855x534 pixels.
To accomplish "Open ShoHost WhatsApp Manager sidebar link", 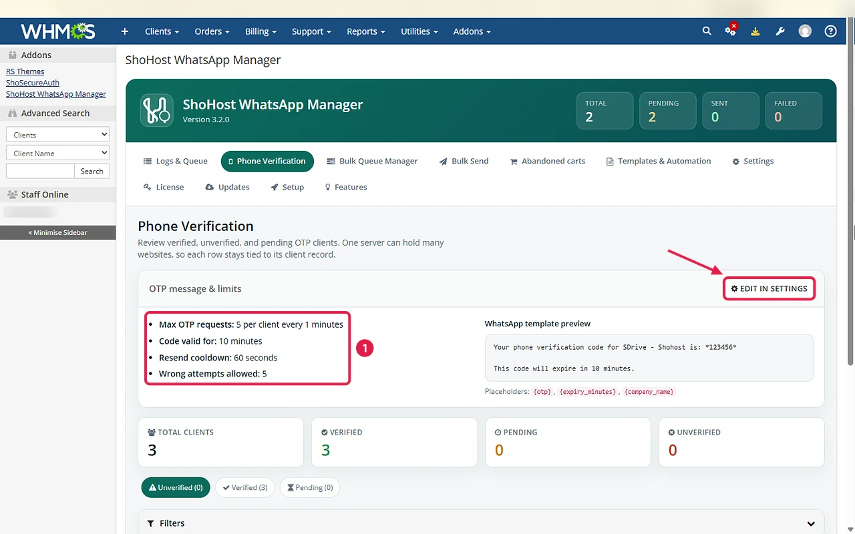I will [56, 94].
